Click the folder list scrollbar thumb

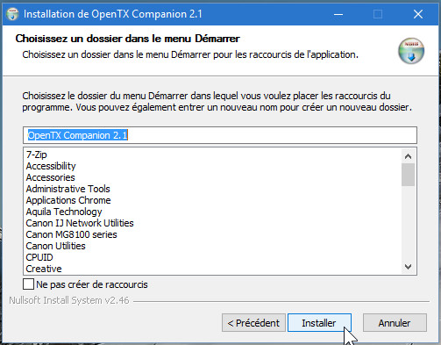point(408,175)
